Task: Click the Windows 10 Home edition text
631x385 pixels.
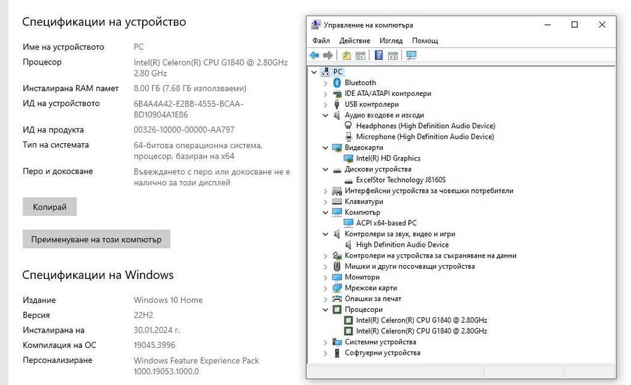Action: 168,300
